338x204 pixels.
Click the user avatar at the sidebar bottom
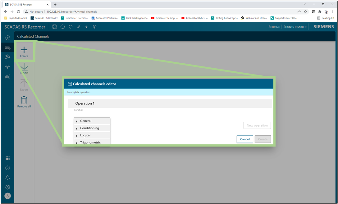coord(8,196)
